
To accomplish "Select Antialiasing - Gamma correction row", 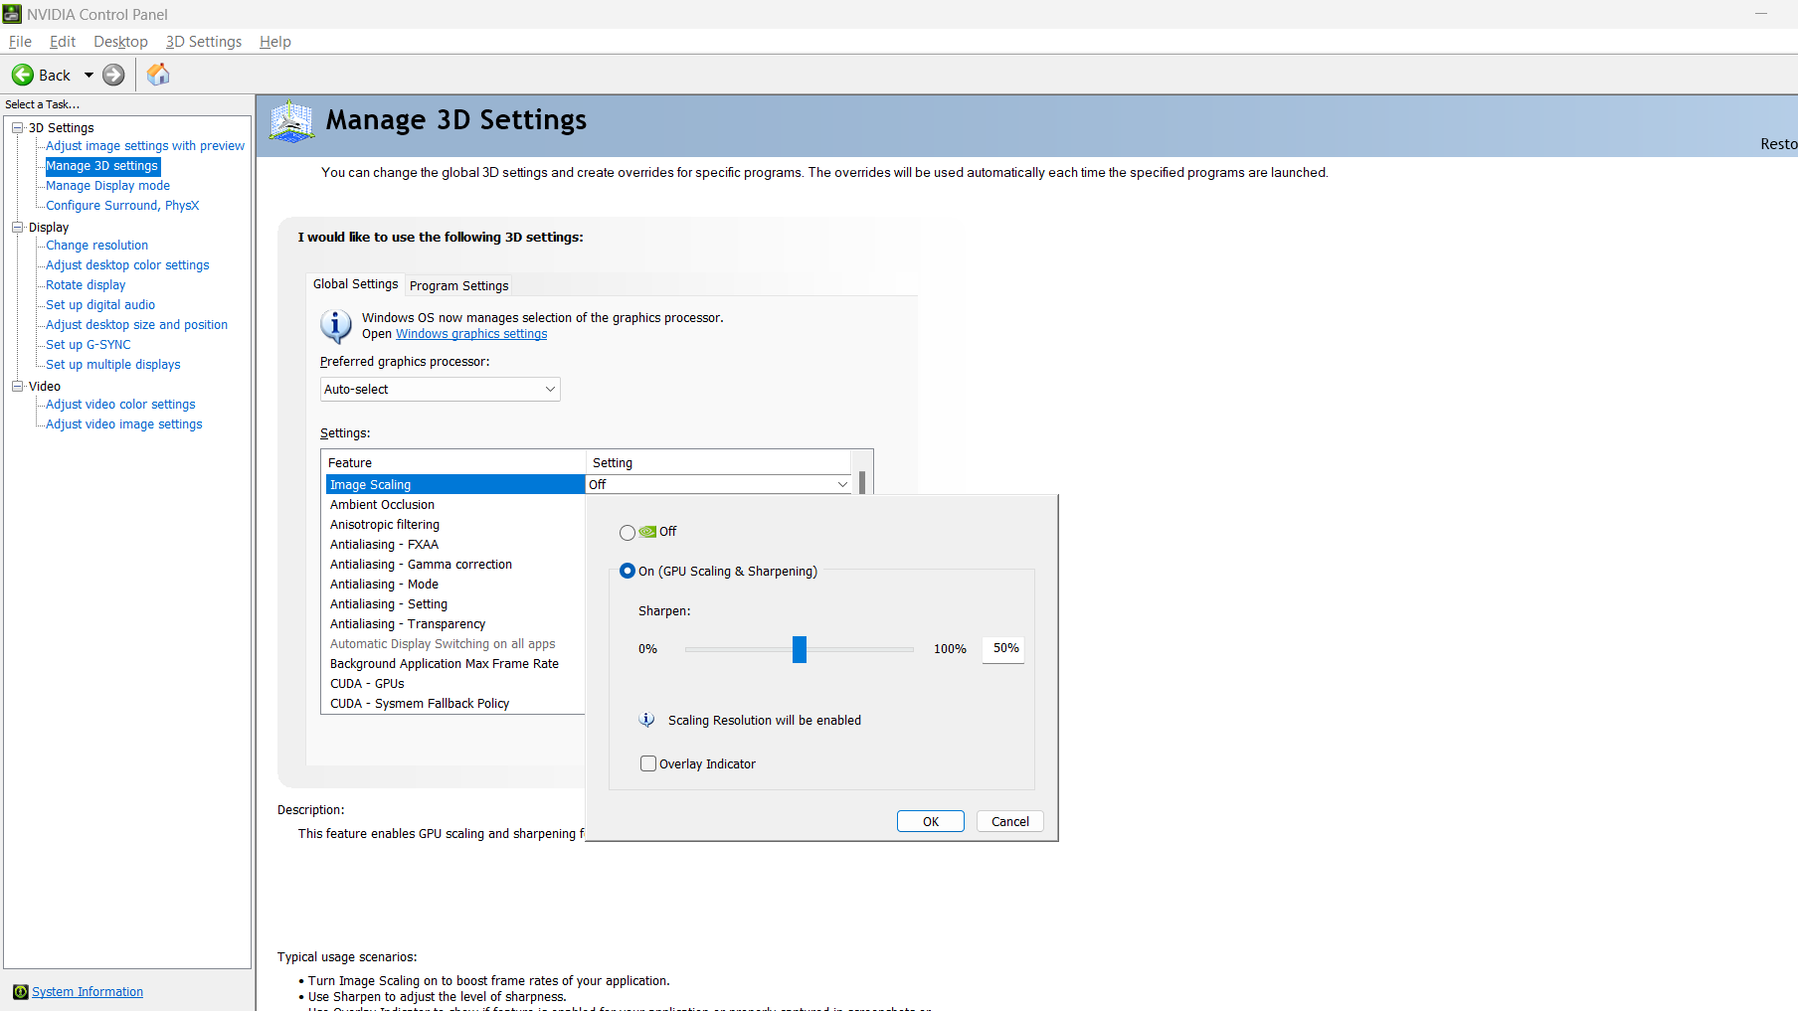I will coord(455,565).
